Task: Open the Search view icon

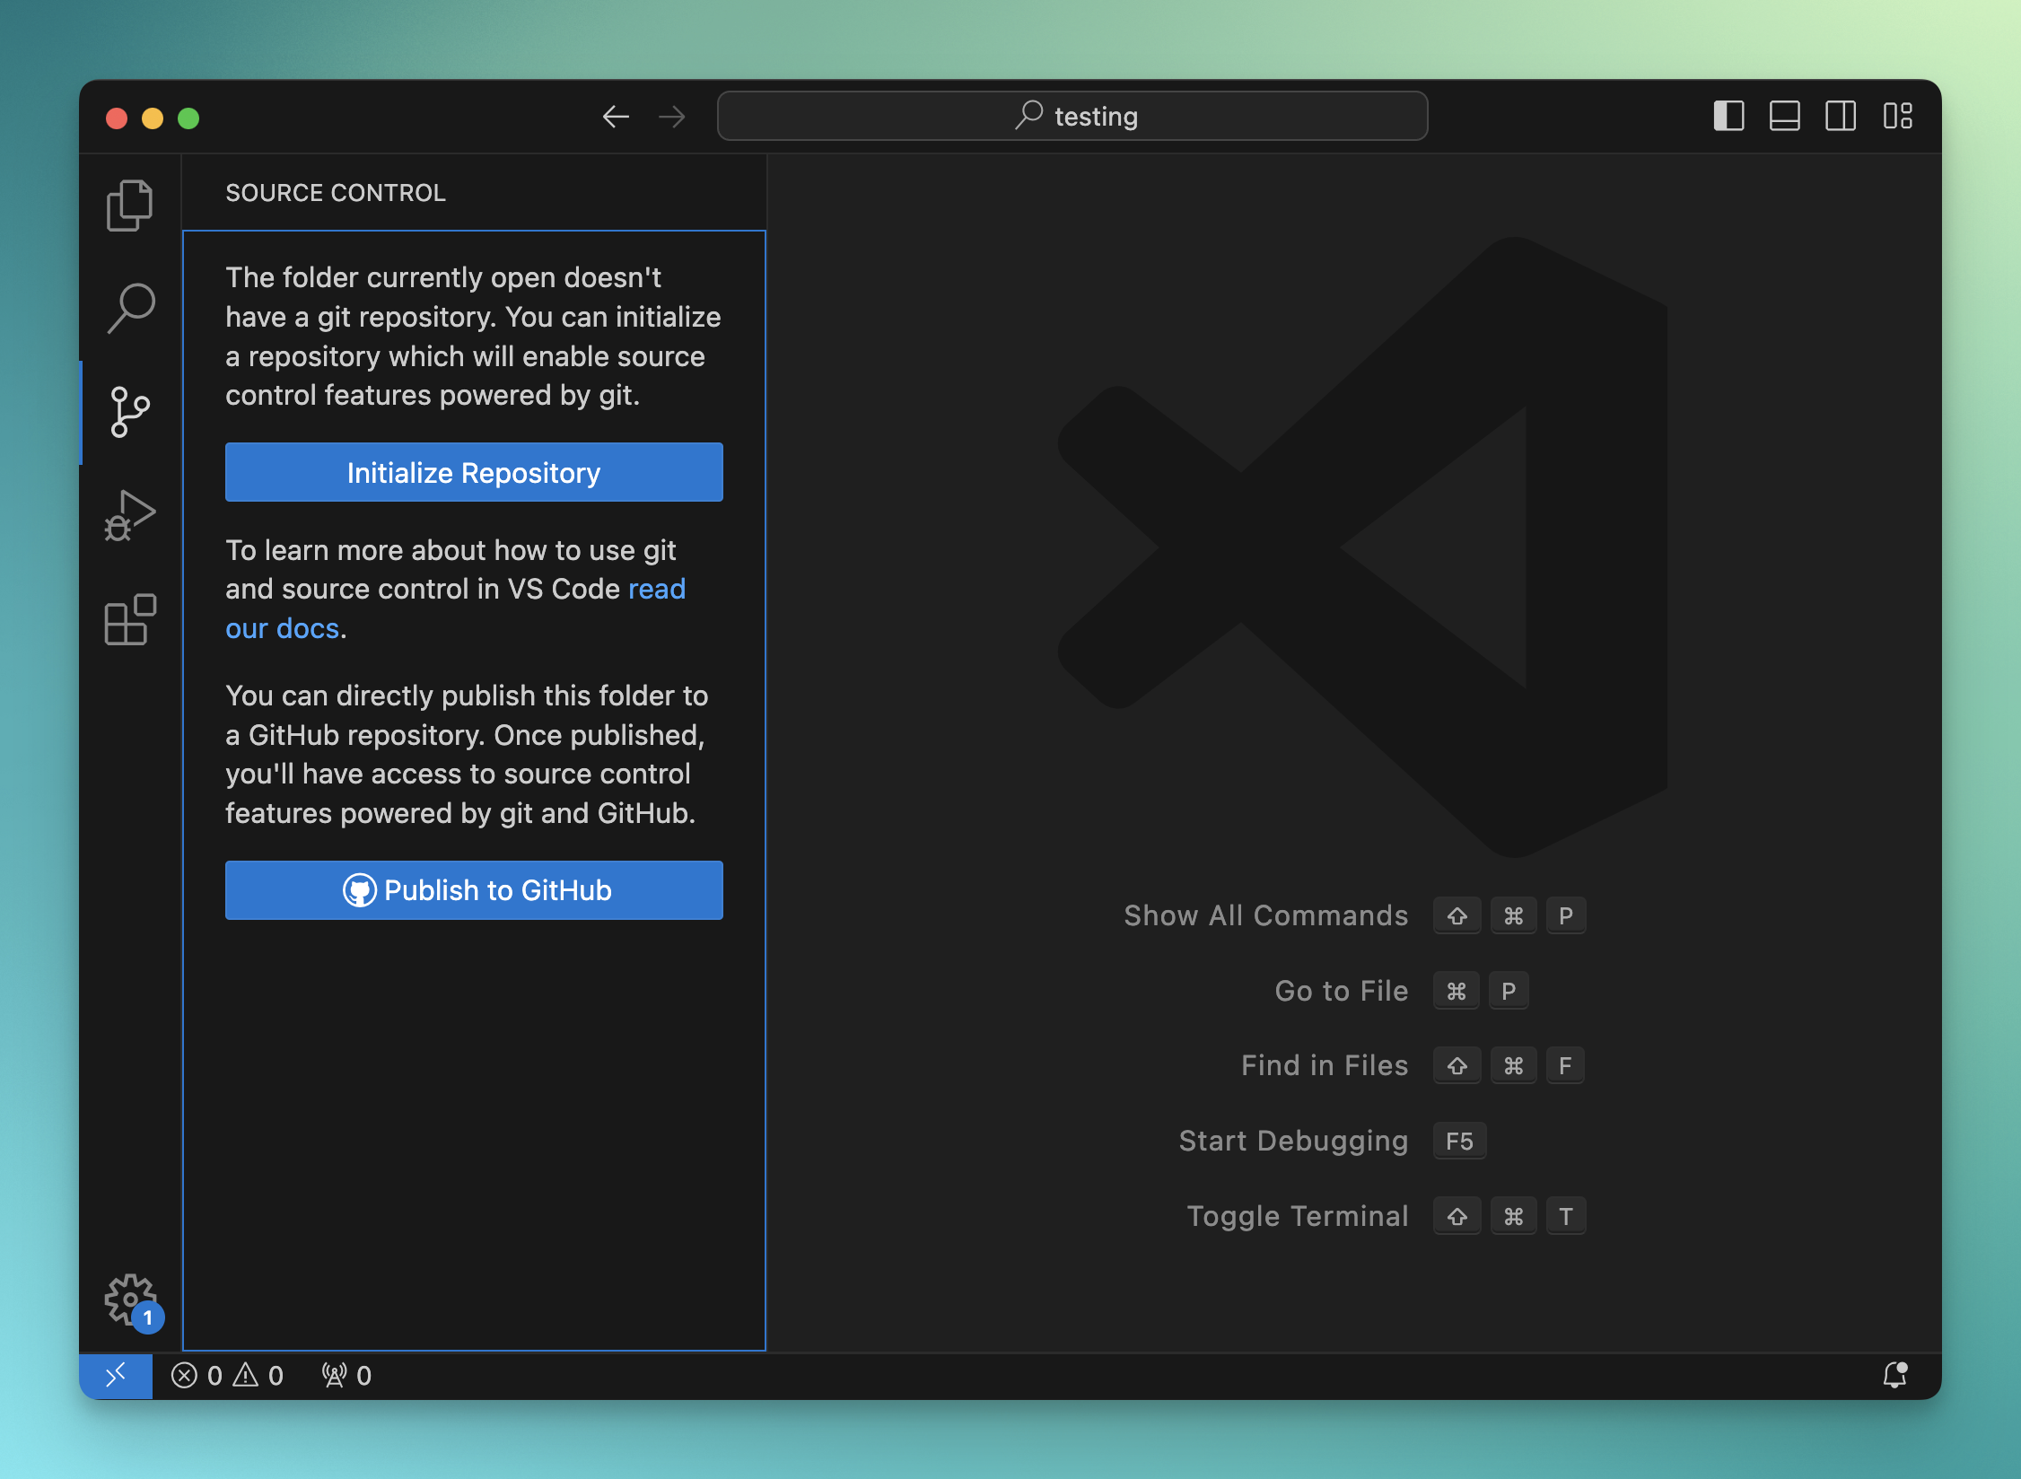Action: click(x=130, y=308)
